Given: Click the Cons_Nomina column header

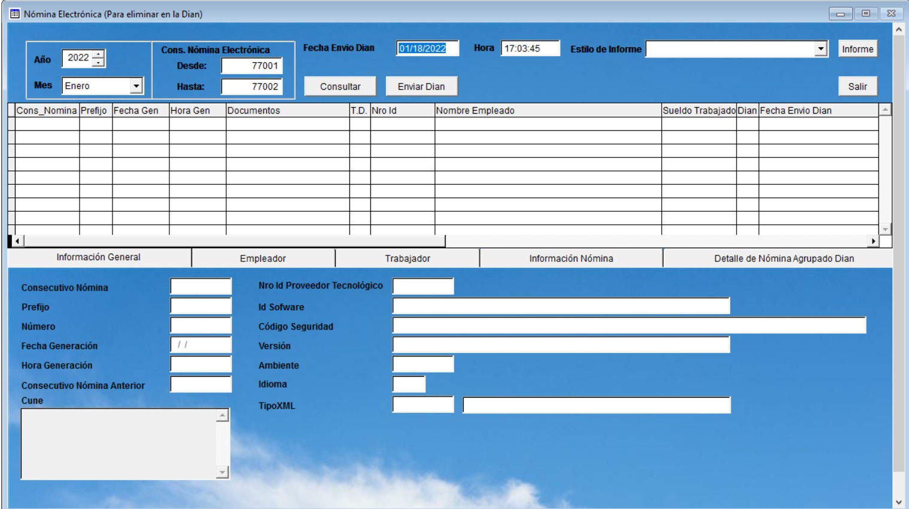Looking at the screenshot, I should coord(47,110).
